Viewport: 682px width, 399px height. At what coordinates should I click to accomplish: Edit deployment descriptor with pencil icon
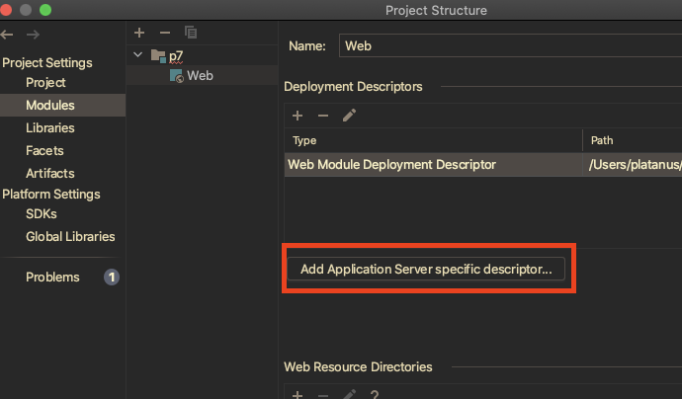pyautogui.click(x=348, y=116)
